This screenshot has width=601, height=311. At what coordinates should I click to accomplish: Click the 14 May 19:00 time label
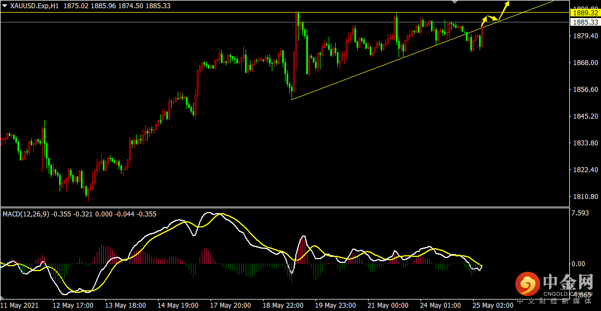tap(178, 305)
